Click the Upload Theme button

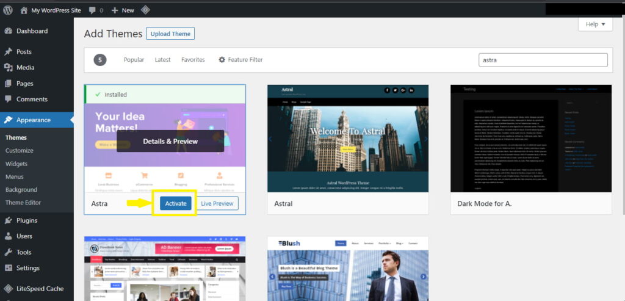click(170, 34)
